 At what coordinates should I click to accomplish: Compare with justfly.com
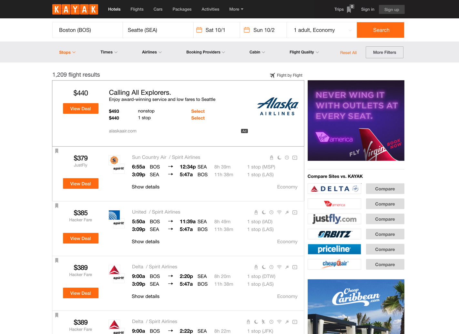tap(385, 219)
